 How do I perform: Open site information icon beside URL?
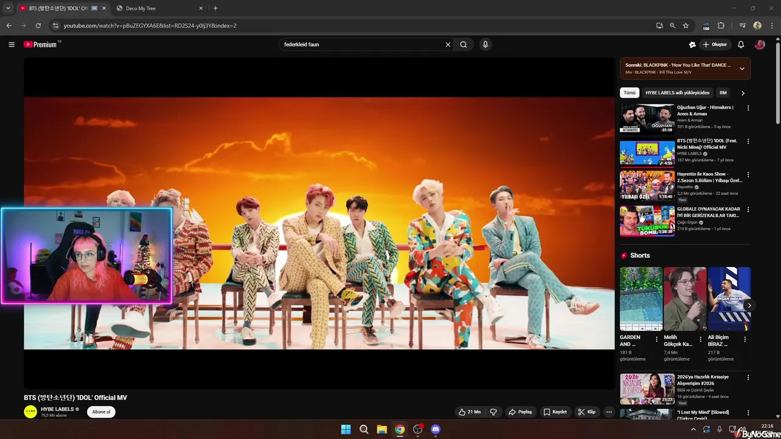pos(56,26)
